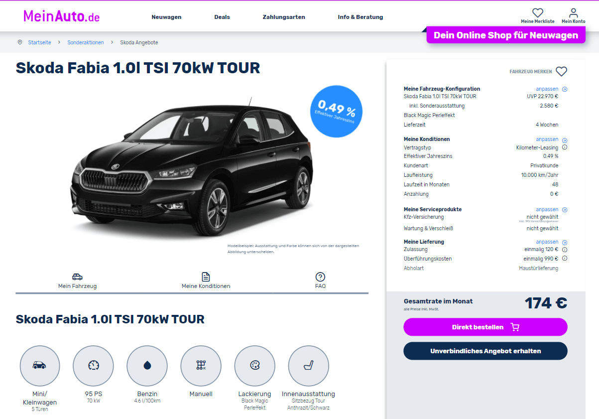The image size is (599, 419).
Task: Go to Sonderaktionen breadcrumb link
Action: 86,42
